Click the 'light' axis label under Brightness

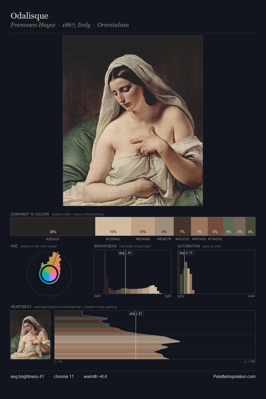coord(168,296)
